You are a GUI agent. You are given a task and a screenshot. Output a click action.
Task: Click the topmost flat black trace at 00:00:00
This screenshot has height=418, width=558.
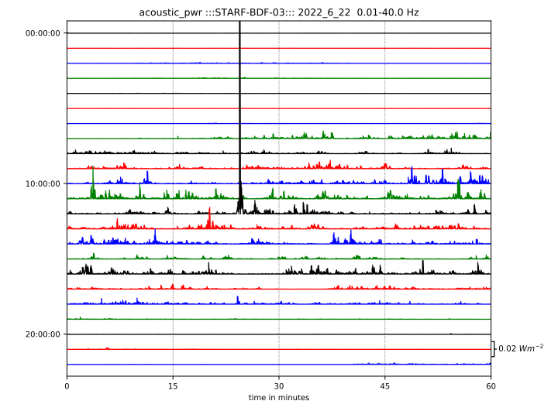coord(278,33)
